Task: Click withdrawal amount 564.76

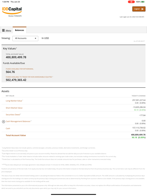Action: pos(10,72)
